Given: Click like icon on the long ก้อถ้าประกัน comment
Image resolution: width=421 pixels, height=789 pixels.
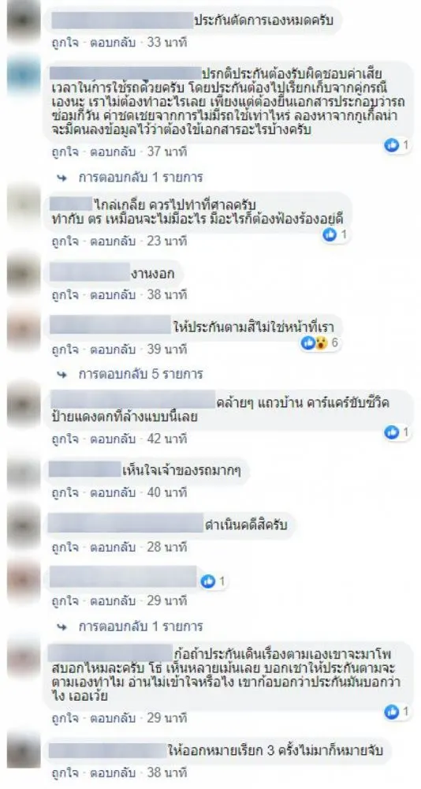Looking at the screenshot, I should click(x=392, y=712).
